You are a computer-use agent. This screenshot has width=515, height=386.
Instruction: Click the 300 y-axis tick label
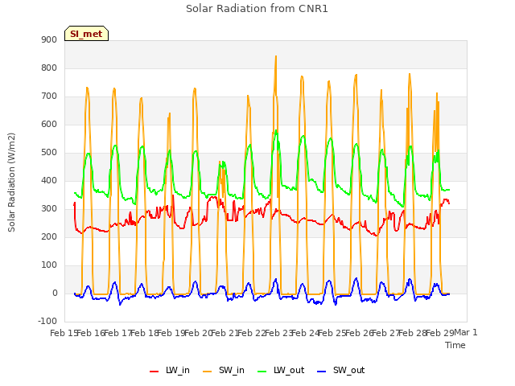49,209
